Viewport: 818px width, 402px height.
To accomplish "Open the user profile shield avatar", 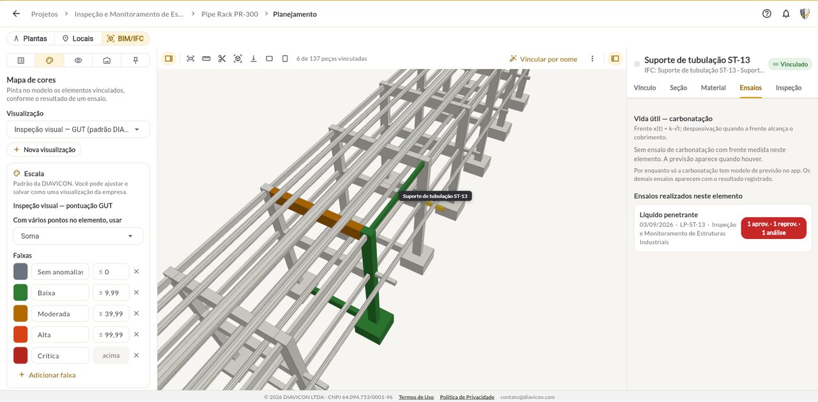I will click(805, 13).
